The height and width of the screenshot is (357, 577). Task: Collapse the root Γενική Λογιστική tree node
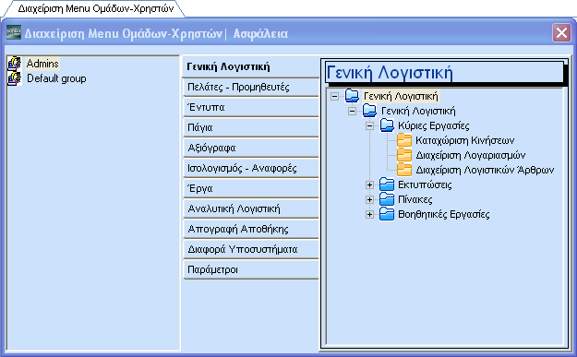[x=334, y=96]
